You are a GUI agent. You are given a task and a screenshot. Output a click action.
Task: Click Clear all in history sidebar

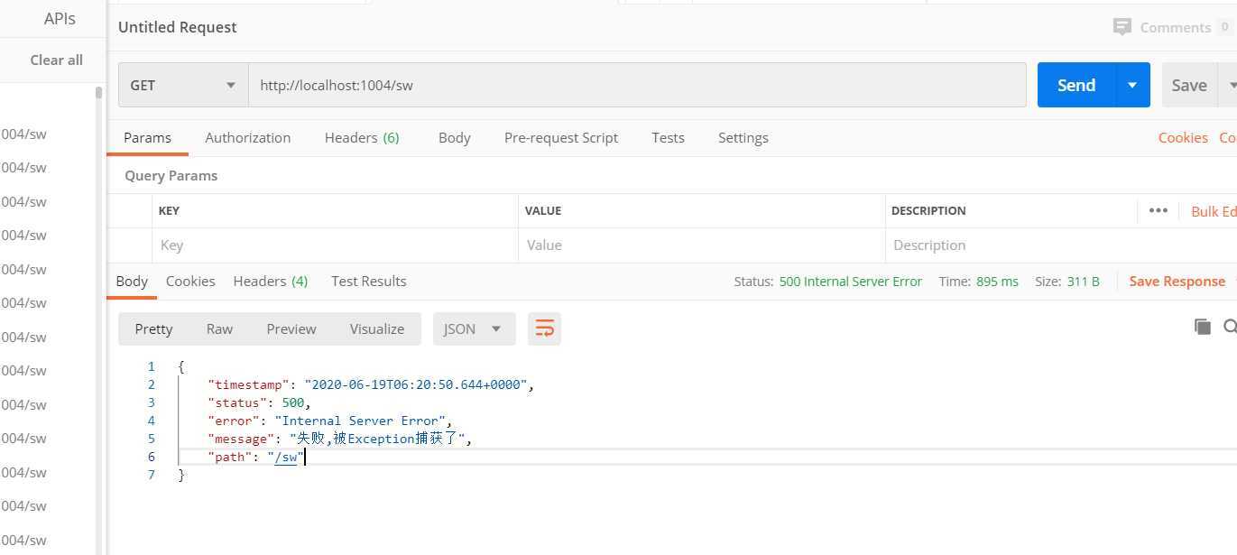(56, 60)
